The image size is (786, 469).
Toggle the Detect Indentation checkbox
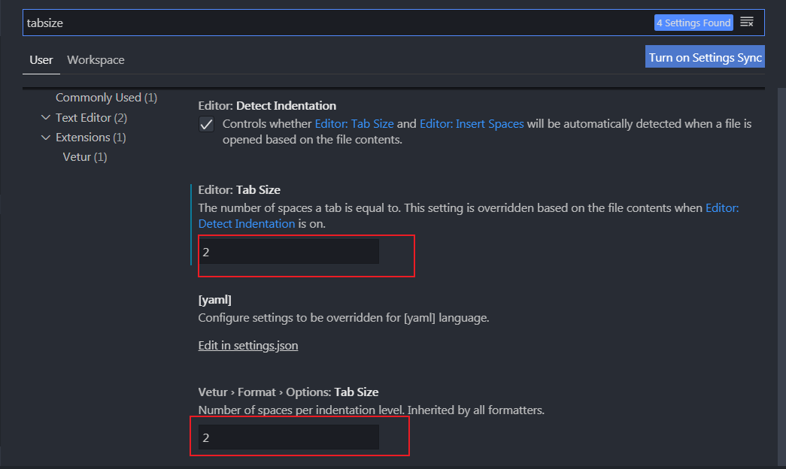206,124
